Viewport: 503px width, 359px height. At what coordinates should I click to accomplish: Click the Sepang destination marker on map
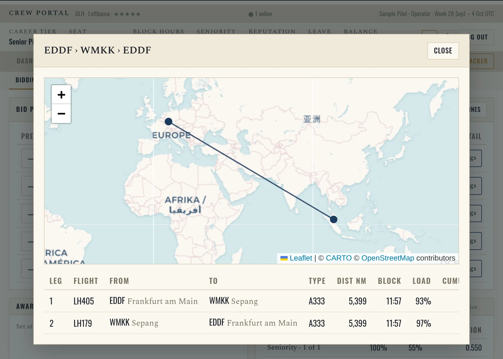coord(334,220)
